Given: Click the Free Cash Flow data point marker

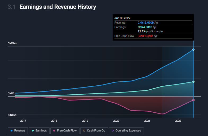Looking at the screenshot, I should [x=193, y=100].
